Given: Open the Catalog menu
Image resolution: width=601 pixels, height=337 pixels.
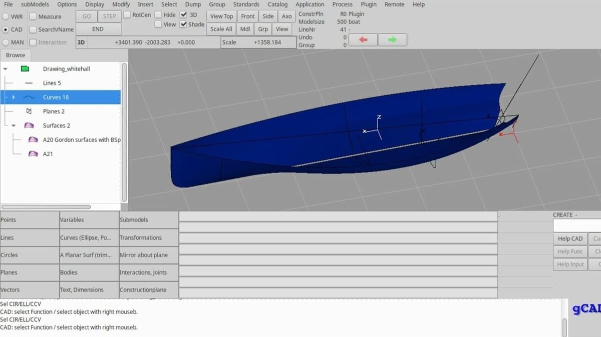Looking at the screenshot, I should point(277,4).
